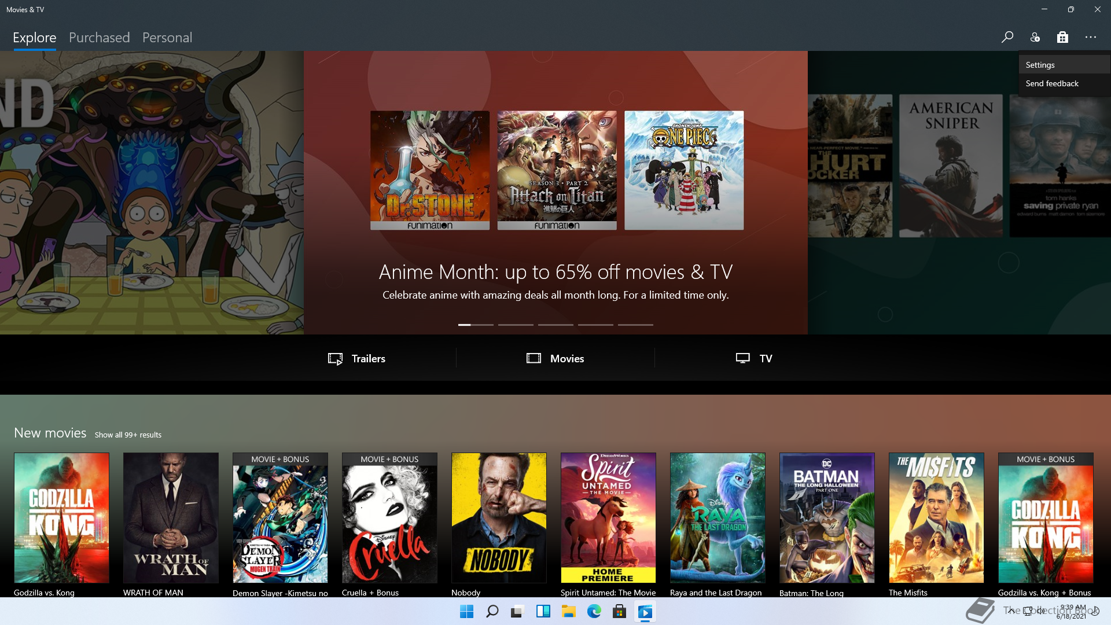Open File Explorer from taskbar
1111x625 pixels.
point(568,612)
